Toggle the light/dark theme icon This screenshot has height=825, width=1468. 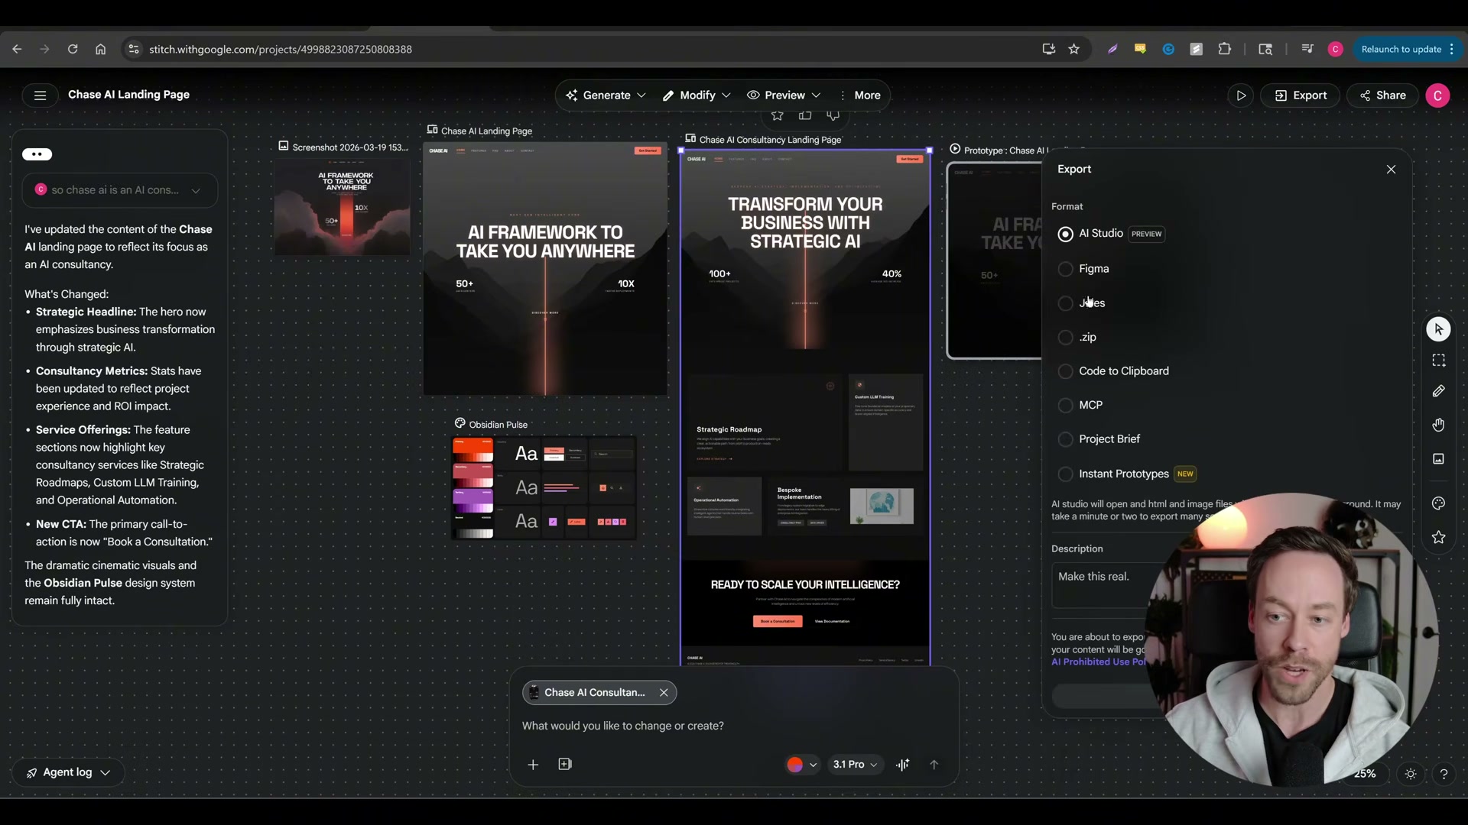1411,774
